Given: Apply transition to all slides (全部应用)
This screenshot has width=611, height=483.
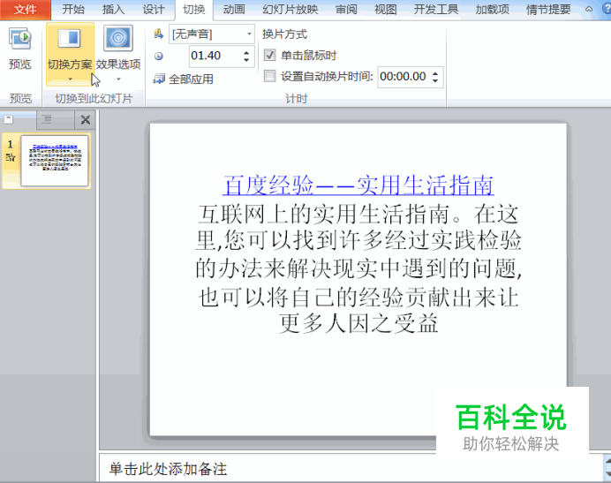Looking at the screenshot, I should click(x=183, y=79).
